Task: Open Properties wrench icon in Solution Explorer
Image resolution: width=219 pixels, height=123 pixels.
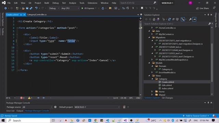Action: (x=190, y=19)
